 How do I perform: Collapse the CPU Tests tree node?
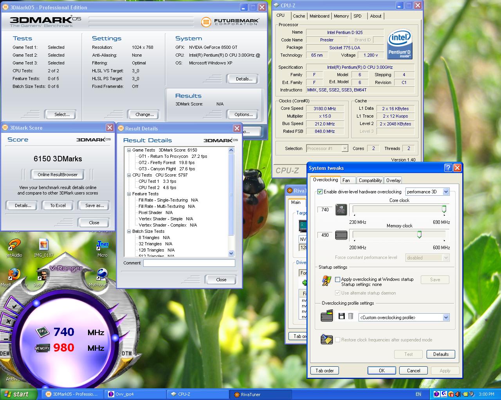129,175
